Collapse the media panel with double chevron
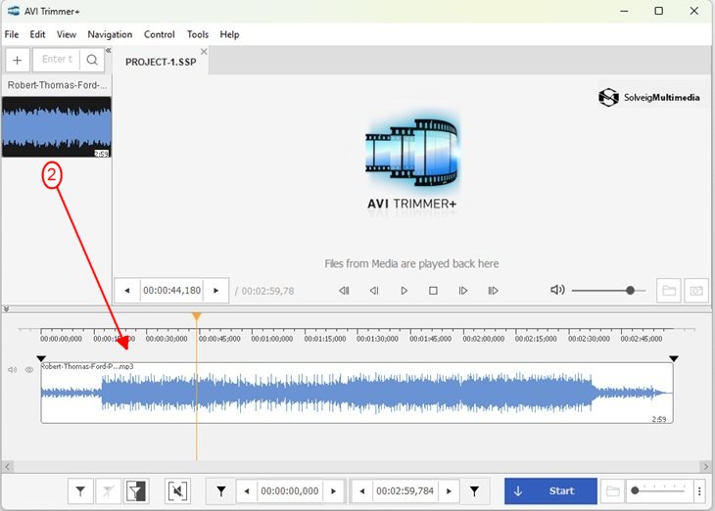Image resolution: width=715 pixels, height=511 pixels. coord(109,50)
